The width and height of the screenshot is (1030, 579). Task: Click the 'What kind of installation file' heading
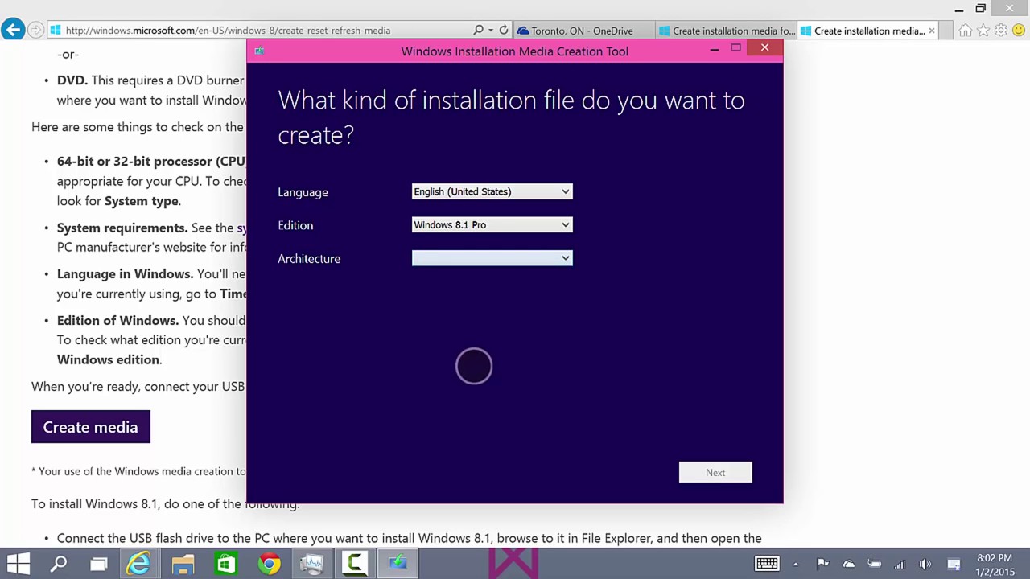pos(511,117)
